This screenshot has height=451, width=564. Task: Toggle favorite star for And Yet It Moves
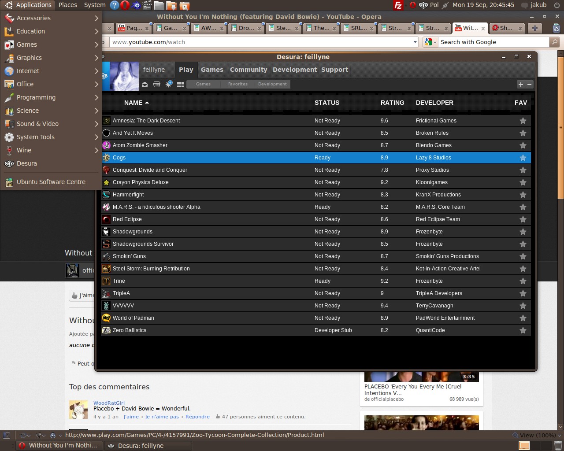(x=523, y=133)
